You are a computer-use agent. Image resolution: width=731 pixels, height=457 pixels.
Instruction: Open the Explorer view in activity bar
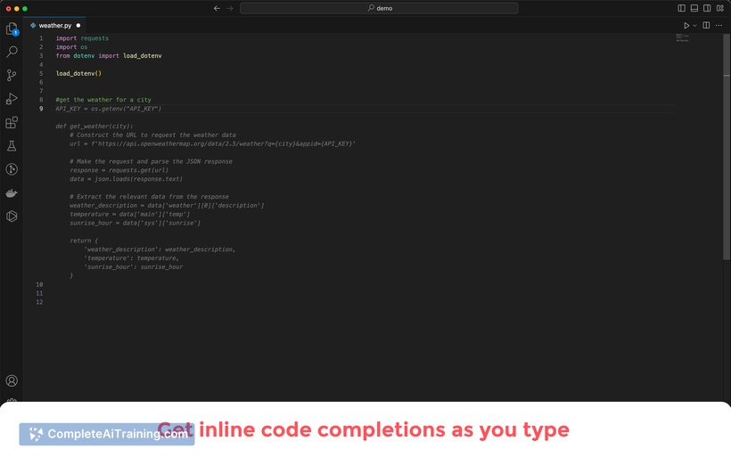coord(12,29)
